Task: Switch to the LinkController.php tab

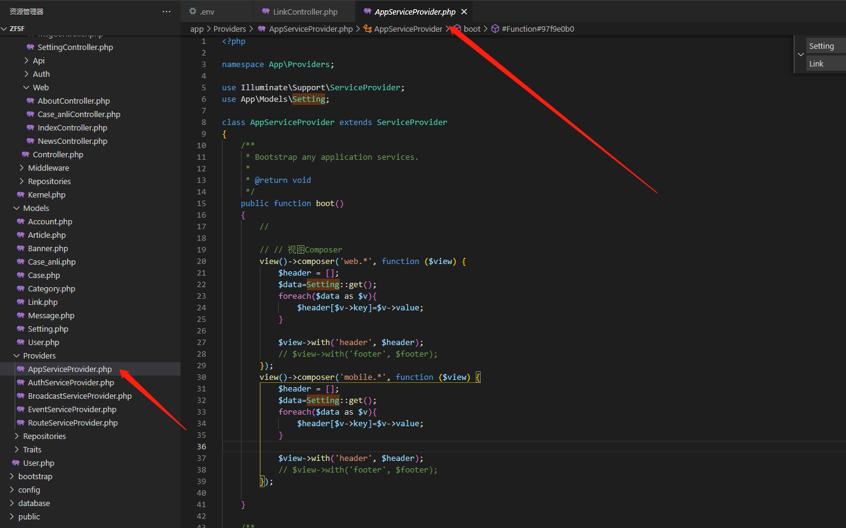Action: coord(304,12)
